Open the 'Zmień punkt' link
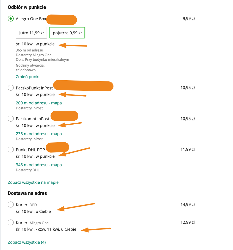 click(x=28, y=77)
